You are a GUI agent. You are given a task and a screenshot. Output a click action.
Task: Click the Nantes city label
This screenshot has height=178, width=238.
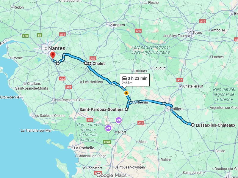pos(57,48)
